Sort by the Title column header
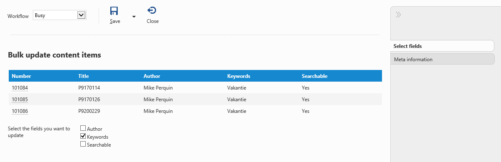Viewport: 501px width, 162px height. point(83,76)
